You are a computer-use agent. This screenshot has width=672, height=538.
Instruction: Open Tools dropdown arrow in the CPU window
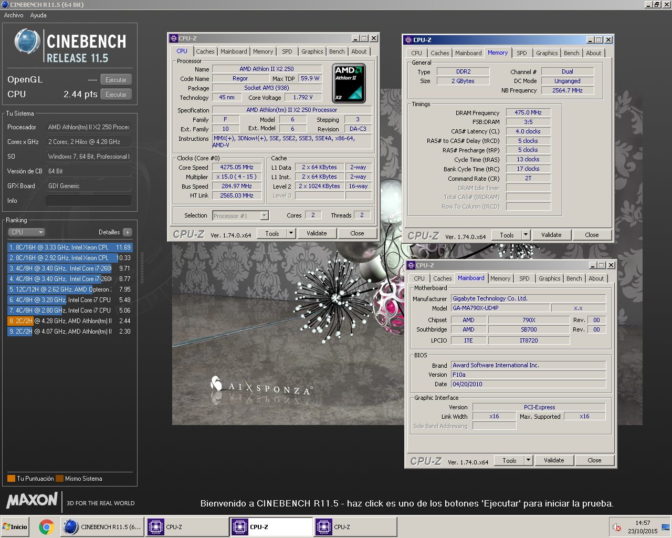click(291, 234)
